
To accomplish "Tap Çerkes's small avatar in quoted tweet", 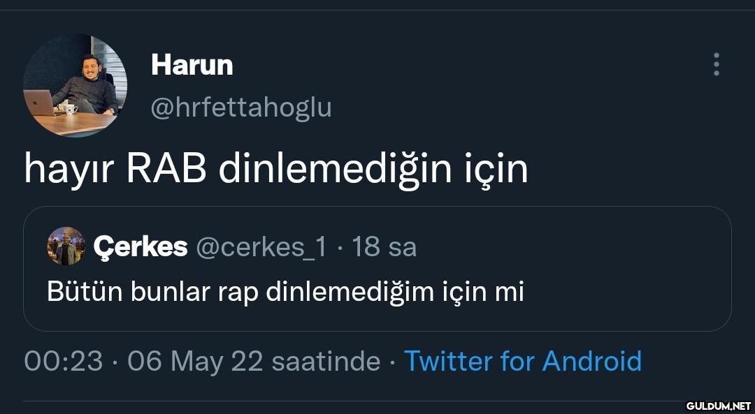I will 65,246.
